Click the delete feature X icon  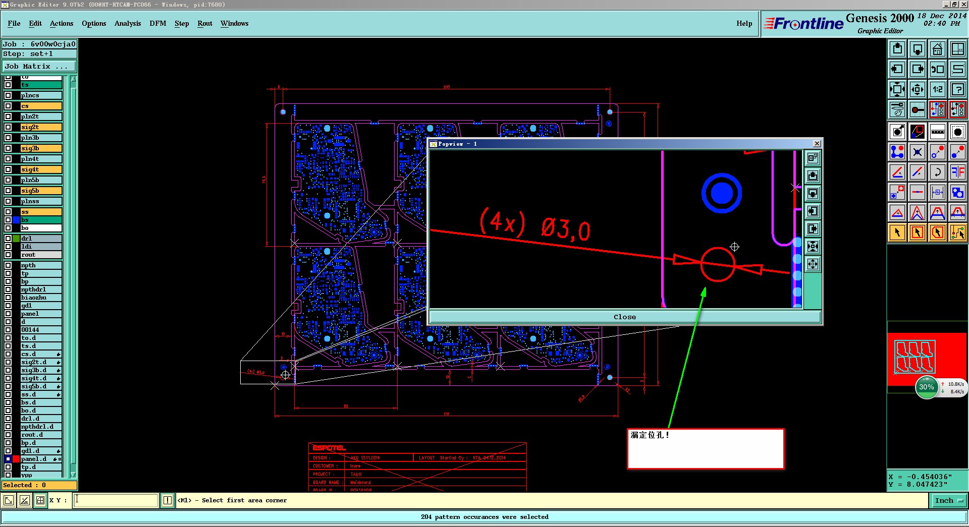[918, 152]
